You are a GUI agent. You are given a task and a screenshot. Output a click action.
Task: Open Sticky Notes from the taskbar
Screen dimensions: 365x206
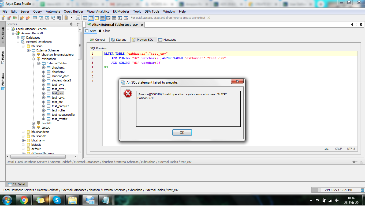coord(40,200)
